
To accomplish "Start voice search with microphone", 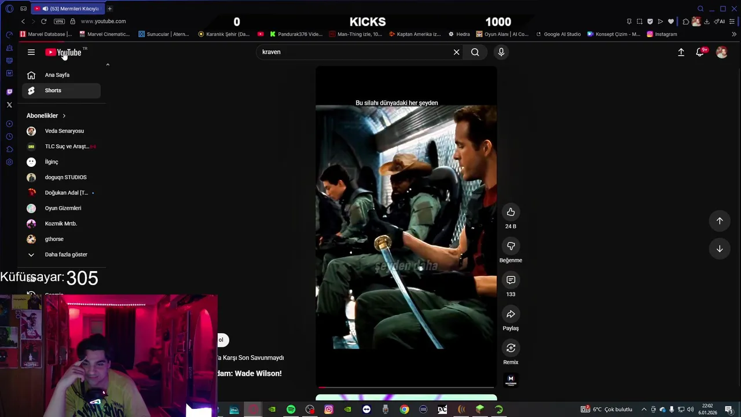I will pyautogui.click(x=501, y=52).
